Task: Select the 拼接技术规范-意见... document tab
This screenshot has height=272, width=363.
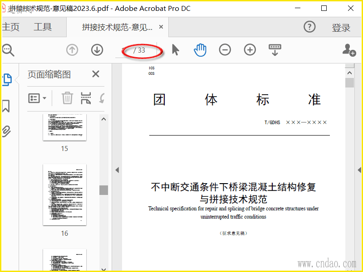Action: pos(117,27)
